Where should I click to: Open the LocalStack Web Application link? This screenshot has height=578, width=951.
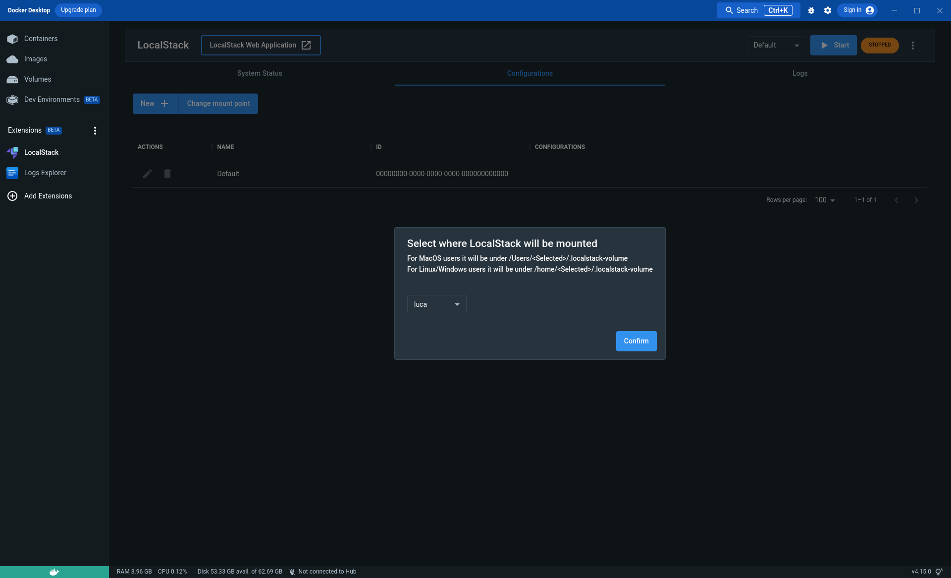(x=261, y=45)
